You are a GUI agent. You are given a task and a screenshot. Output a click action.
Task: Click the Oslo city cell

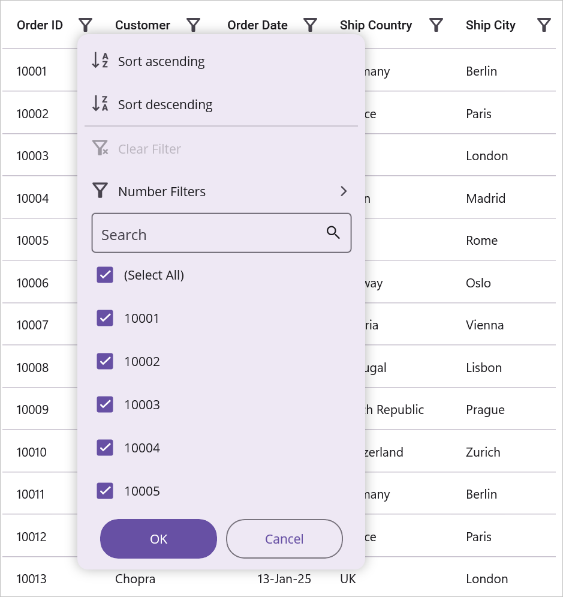click(478, 283)
